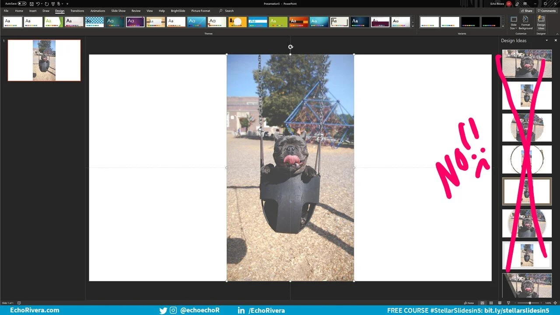This screenshot has width=560, height=315.
Task: Enable Normal view in the status bar
Action: [482, 303]
